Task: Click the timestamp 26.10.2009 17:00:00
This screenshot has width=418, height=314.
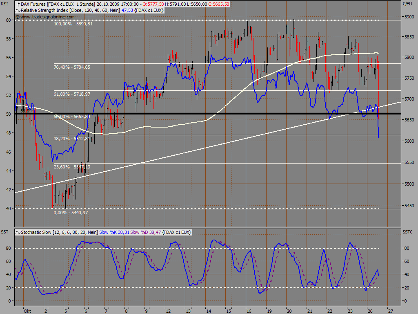Action: (x=118, y=4)
